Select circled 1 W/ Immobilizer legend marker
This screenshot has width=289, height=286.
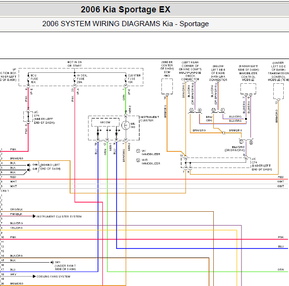point(138,151)
